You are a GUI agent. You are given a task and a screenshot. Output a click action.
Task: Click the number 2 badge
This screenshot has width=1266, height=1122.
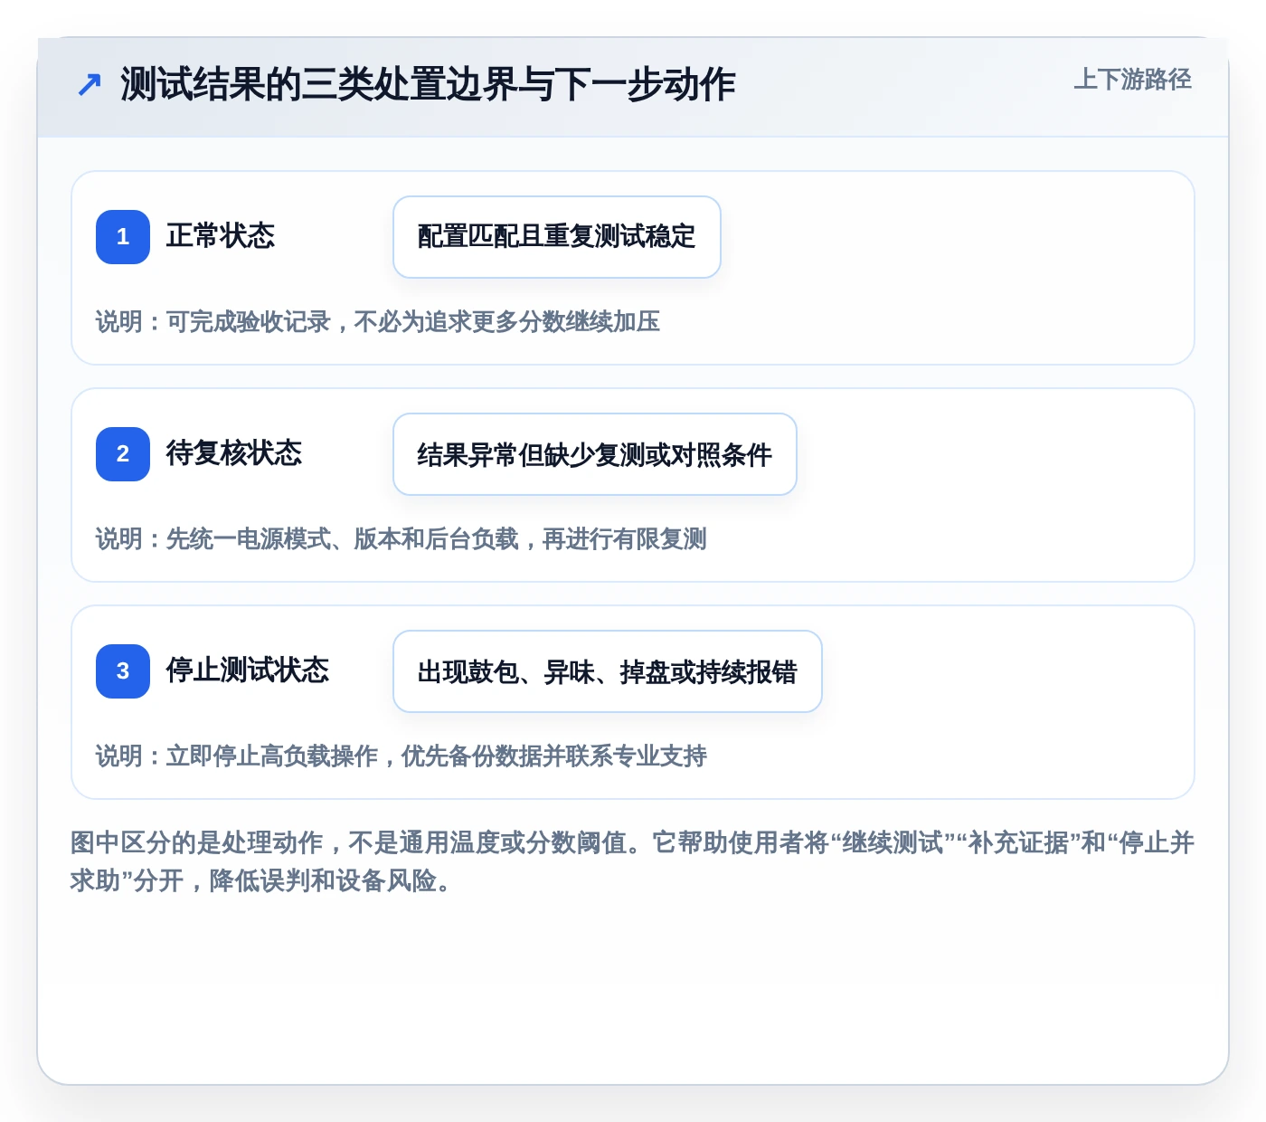[x=123, y=454]
